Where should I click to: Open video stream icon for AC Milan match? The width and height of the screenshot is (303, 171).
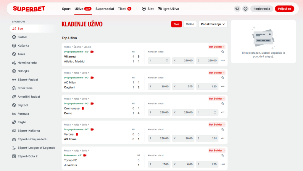92,78
